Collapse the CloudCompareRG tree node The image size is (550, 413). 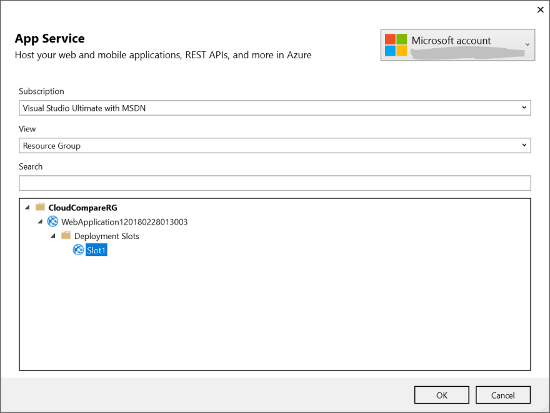[27, 207]
